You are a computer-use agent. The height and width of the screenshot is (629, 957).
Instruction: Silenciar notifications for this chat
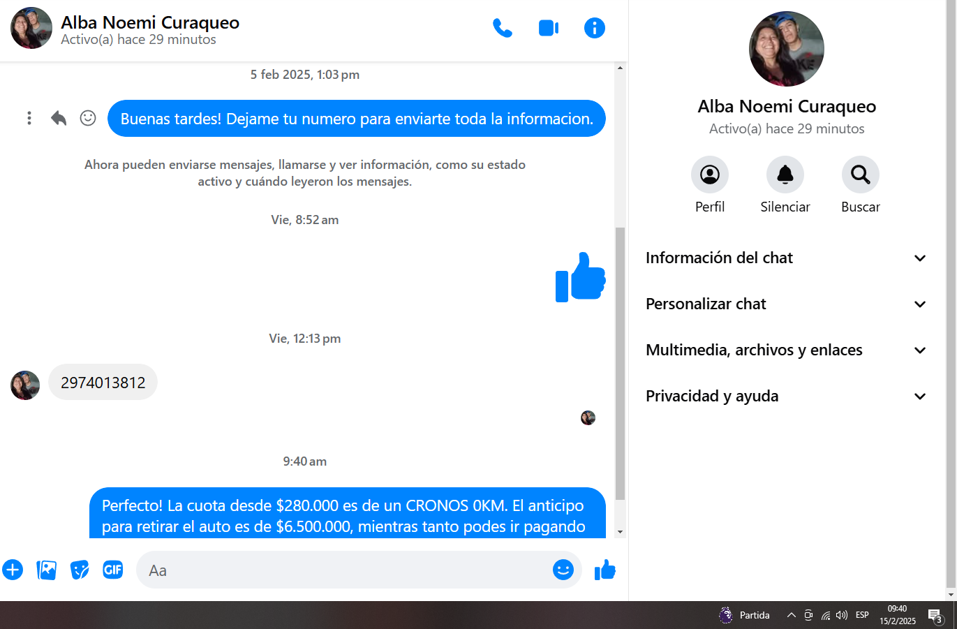(785, 185)
